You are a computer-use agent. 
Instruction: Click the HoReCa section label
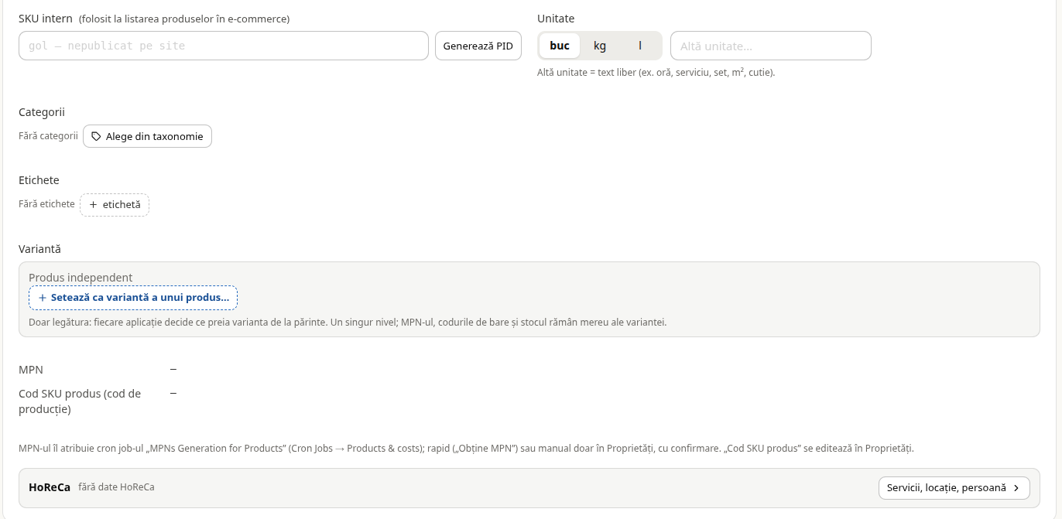coord(50,487)
